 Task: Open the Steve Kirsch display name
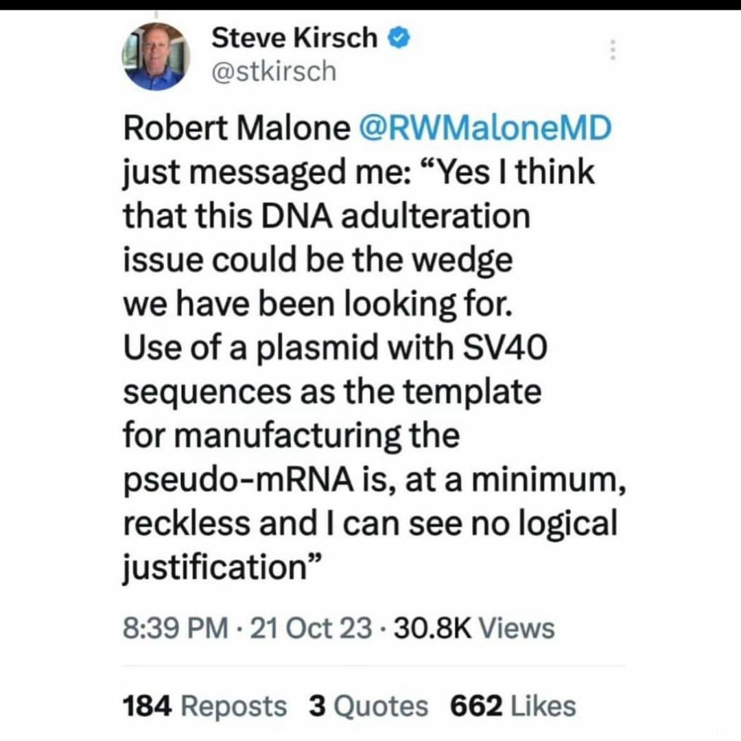[294, 37]
